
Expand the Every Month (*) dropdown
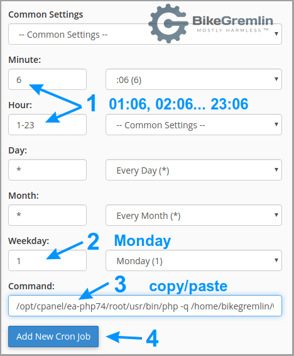click(x=193, y=215)
